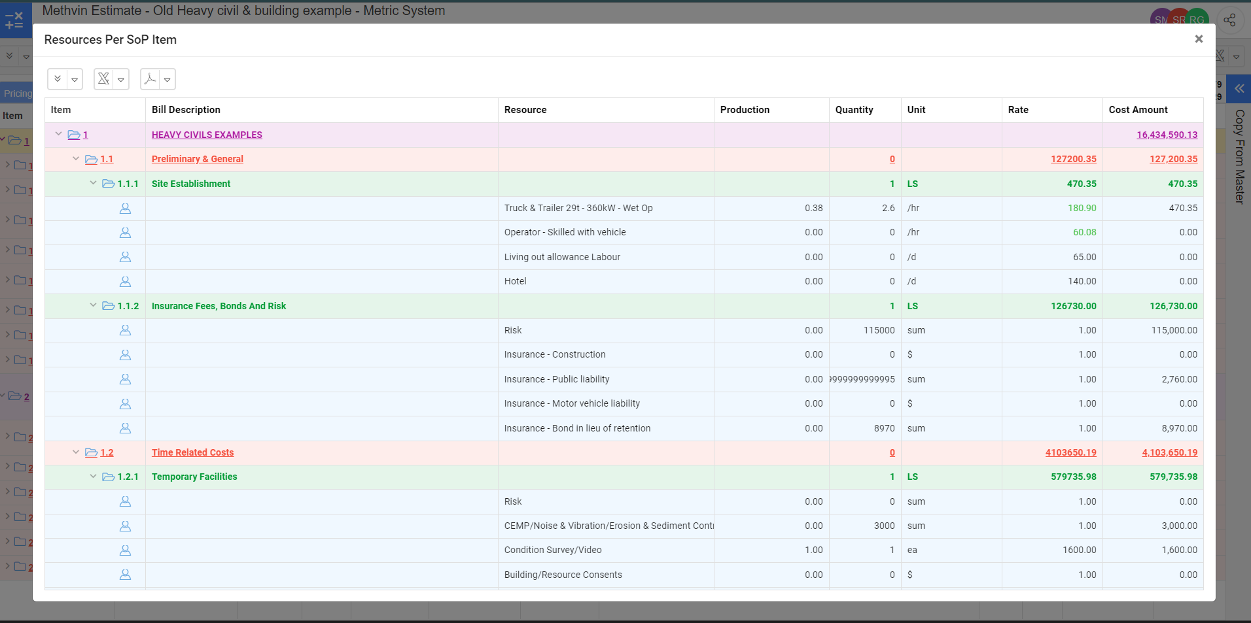This screenshot has width=1251, height=623.
Task: Open the dropdown arrow next to PDF export
Action: [167, 80]
